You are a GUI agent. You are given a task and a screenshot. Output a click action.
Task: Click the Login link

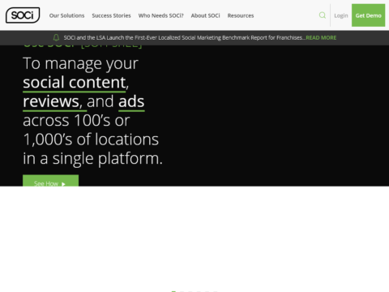click(341, 15)
